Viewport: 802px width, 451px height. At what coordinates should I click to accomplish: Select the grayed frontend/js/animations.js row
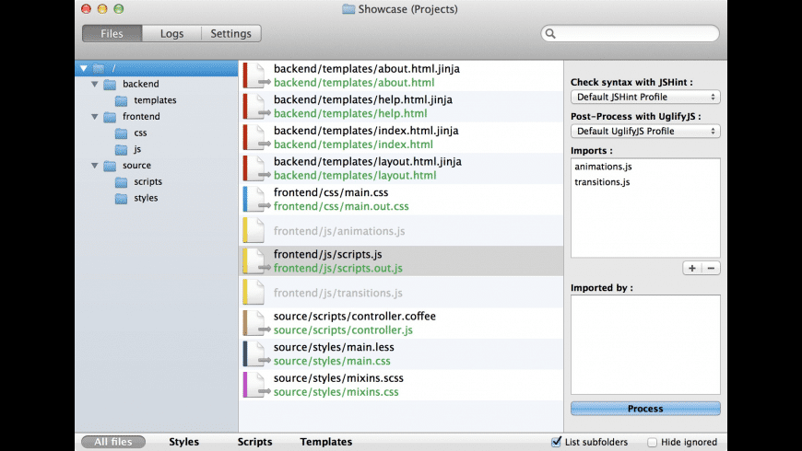click(x=401, y=230)
